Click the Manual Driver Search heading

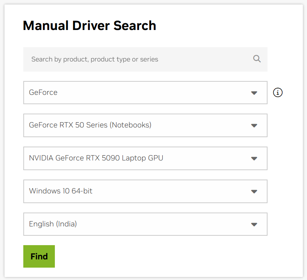(x=89, y=25)
